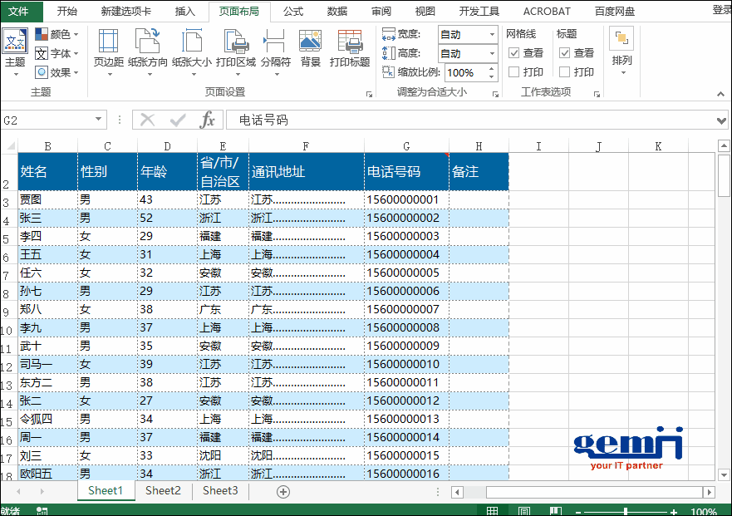Screen dimensions: 732x516
Task: Enable the gridlines Print (打印) checkbox
Action: (514, 72)
